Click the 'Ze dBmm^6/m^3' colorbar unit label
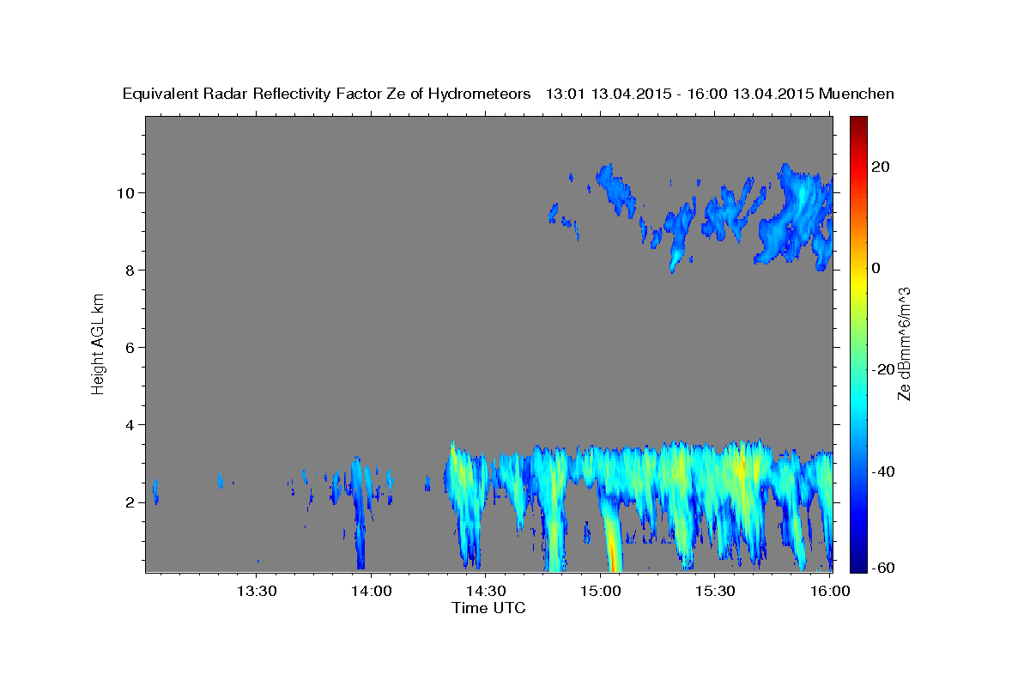The width and height of the screenshot is (1030, 687). coord(904,343)
